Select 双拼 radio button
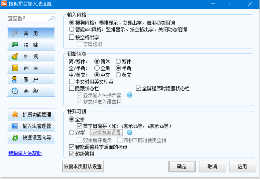The height and width of the screenshot is (179, 260). [71, 133]
